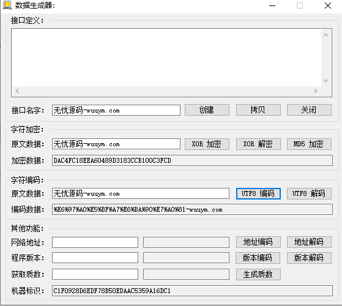Click the 接口名字 label
Screen dimensions: 342x306
[28, 110]
